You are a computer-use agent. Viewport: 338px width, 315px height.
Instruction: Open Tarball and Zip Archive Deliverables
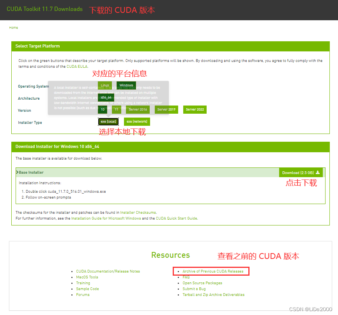[x=214, y=294]
